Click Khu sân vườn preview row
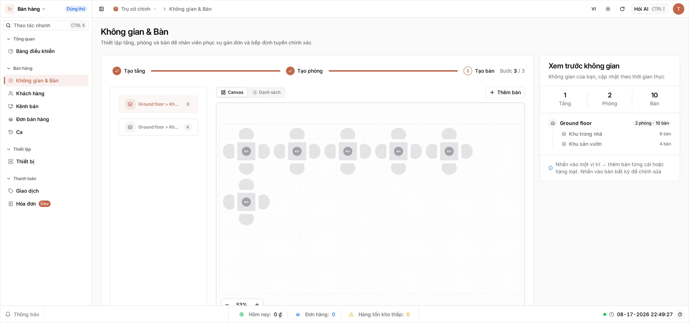 [x=616, y=144]
